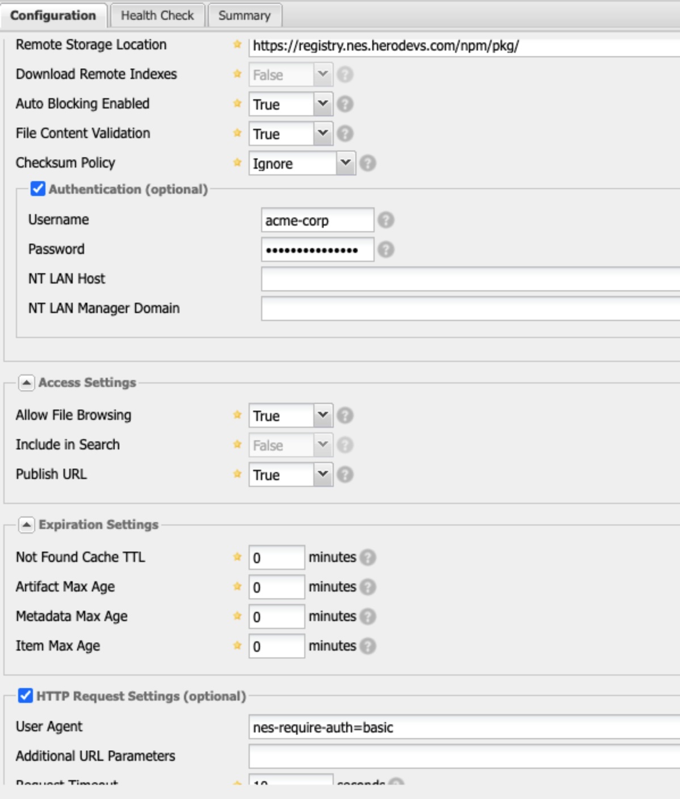Viewport: 680px width, 799px height.
Task: Open help for Checksum Policy
Action: [x=369, y=164]
